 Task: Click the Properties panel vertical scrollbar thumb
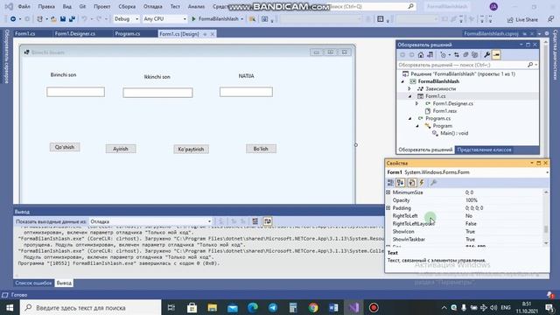[x=546, y=228]
